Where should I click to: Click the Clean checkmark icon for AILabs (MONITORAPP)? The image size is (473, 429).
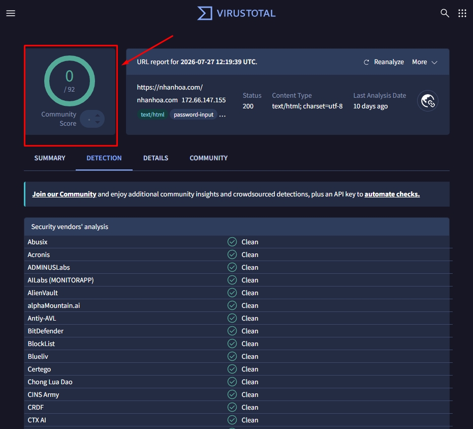click(232, 280)
